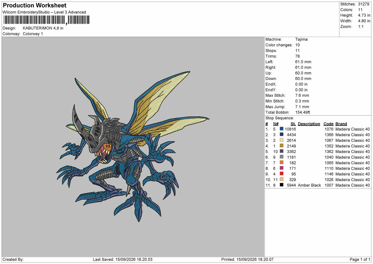The width and height of the screenshot is (373, 264).
Task: Click the gray swatch for code 1040
Action: click(x=282, y=157)
